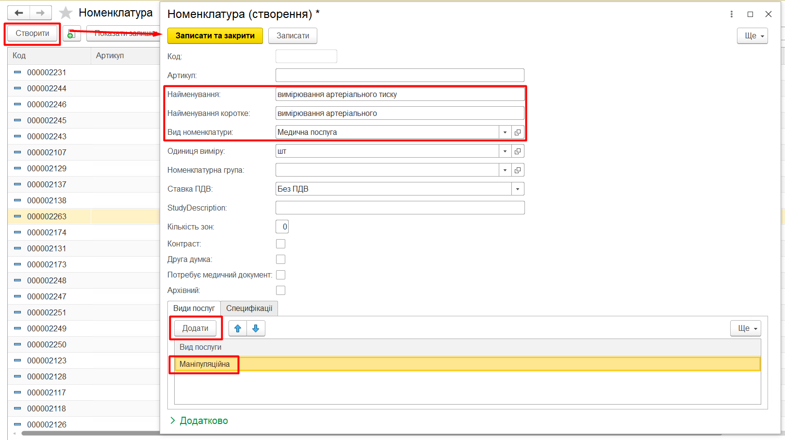
Task: Click into the Артикул input field
Action: [x=399, y=75]
